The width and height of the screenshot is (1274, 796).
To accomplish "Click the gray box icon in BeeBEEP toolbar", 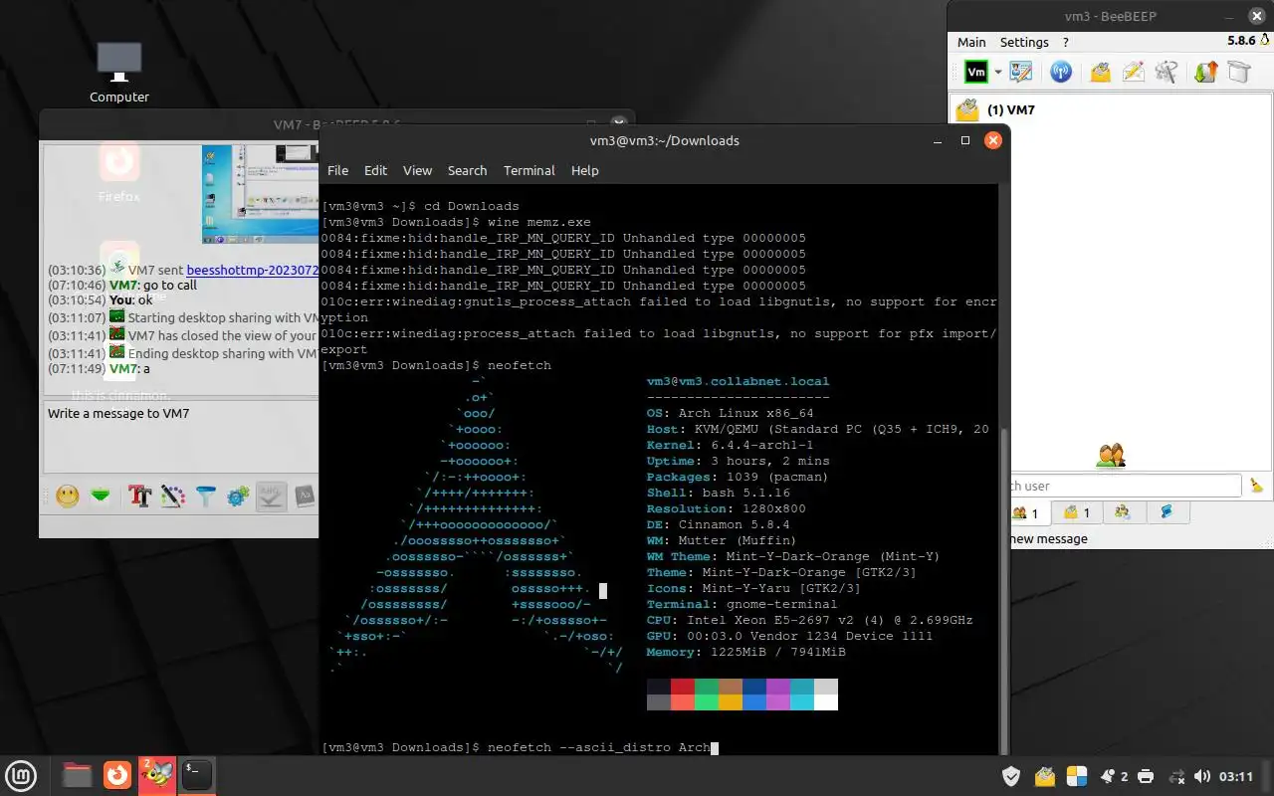I will coord(1238,72).
